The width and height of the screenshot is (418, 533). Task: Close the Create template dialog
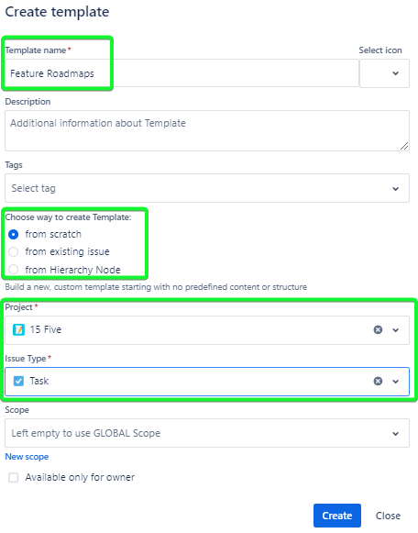tap(388, 516)
